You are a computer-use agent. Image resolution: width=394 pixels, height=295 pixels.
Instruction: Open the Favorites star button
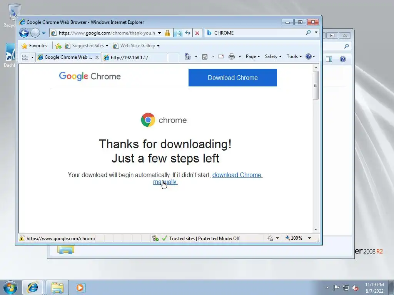coord(35,46)
